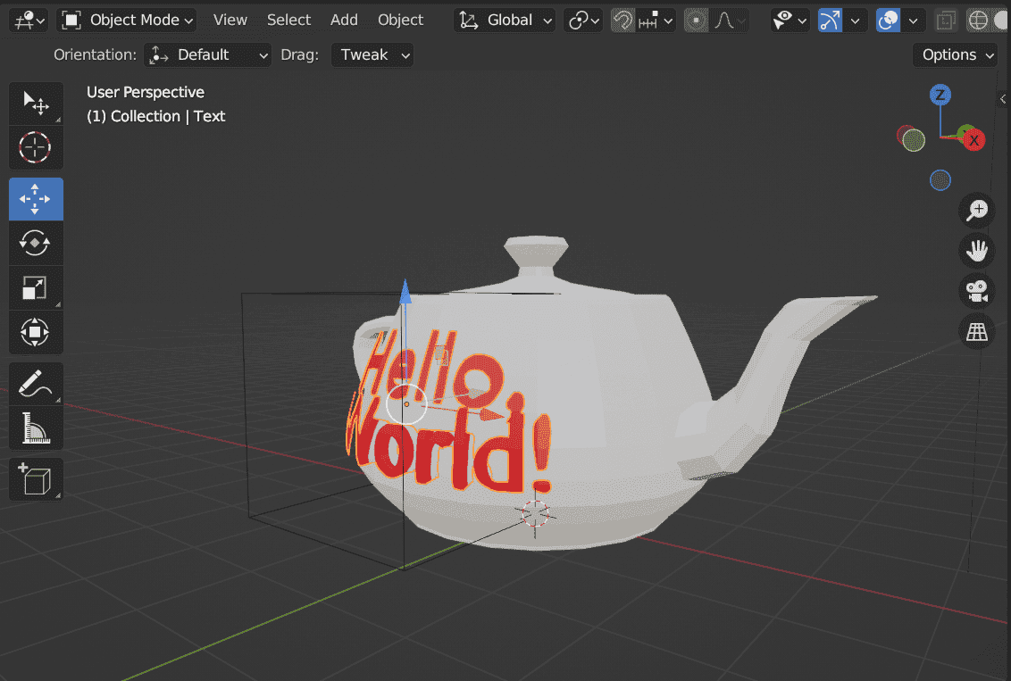1011x681 pixels.
Task: Toggle the camera view icon
Action: 977,291
